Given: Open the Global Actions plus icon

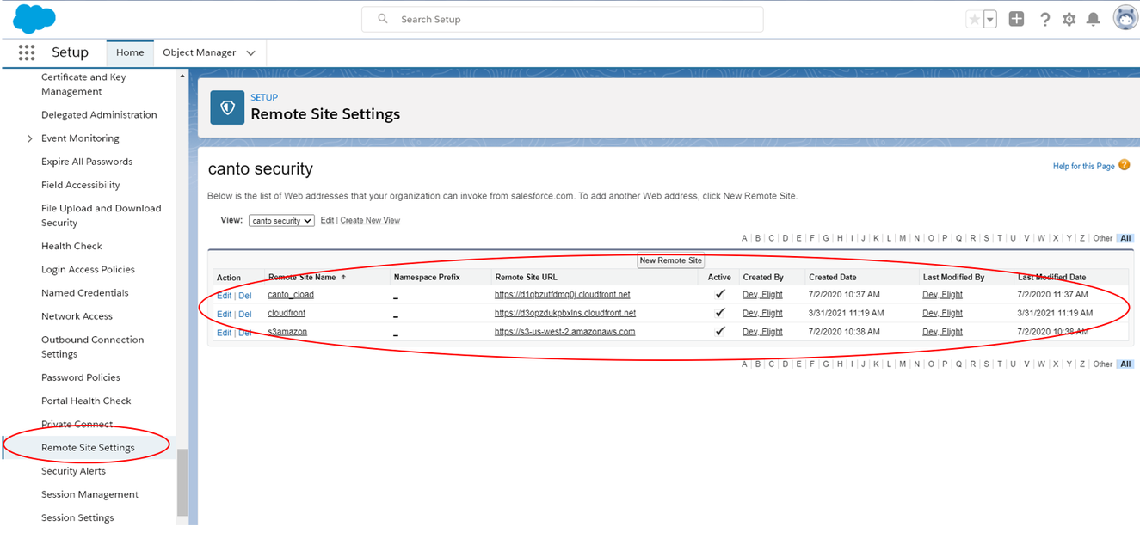Looking at the screenshot, I should 1017,19.
